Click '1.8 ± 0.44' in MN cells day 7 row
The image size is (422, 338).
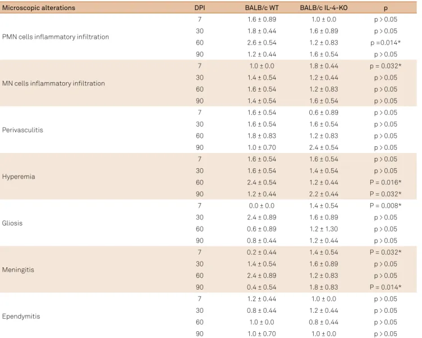324,66
